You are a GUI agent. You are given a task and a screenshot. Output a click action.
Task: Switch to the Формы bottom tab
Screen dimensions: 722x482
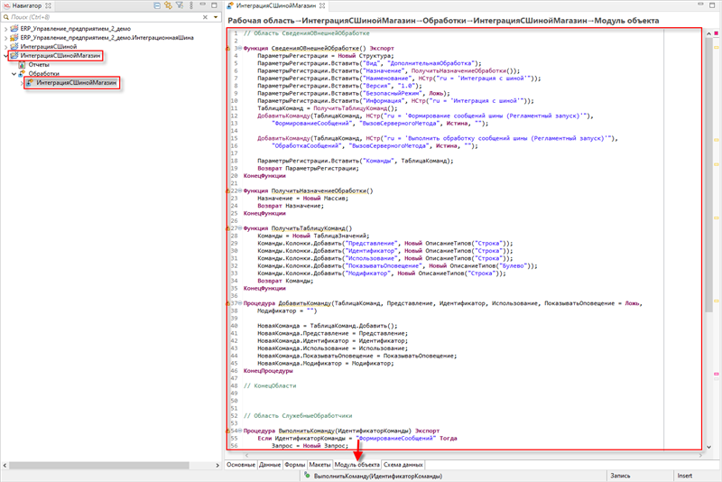tap(295, 464)
